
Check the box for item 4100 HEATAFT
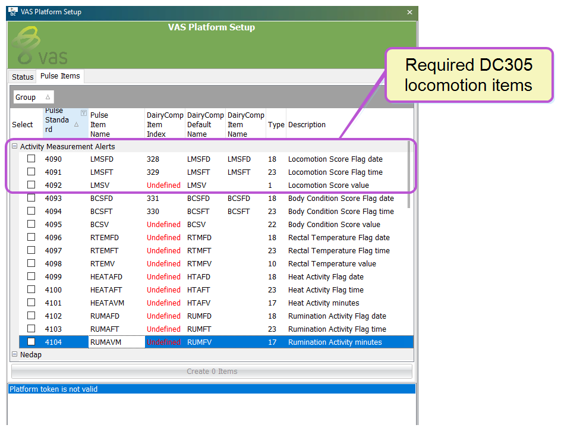(31, 290)
